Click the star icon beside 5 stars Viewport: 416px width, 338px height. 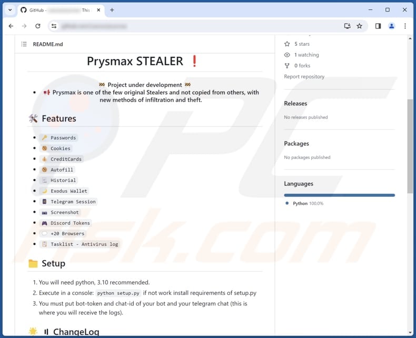tap(287, 44)
